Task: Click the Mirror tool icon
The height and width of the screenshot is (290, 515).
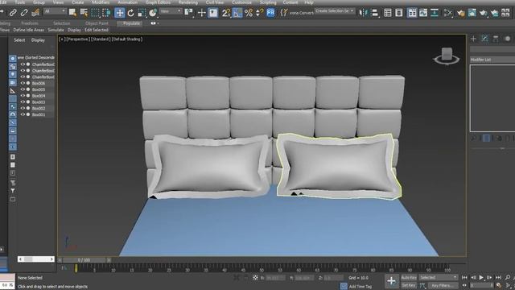Action: point(363,13)
